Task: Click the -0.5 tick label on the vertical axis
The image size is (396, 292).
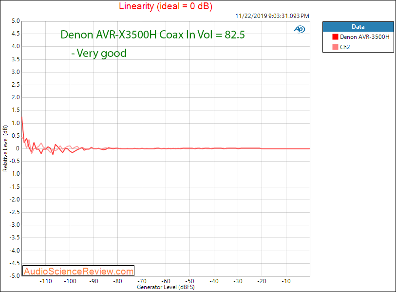Action: click(x=15, y=161)
